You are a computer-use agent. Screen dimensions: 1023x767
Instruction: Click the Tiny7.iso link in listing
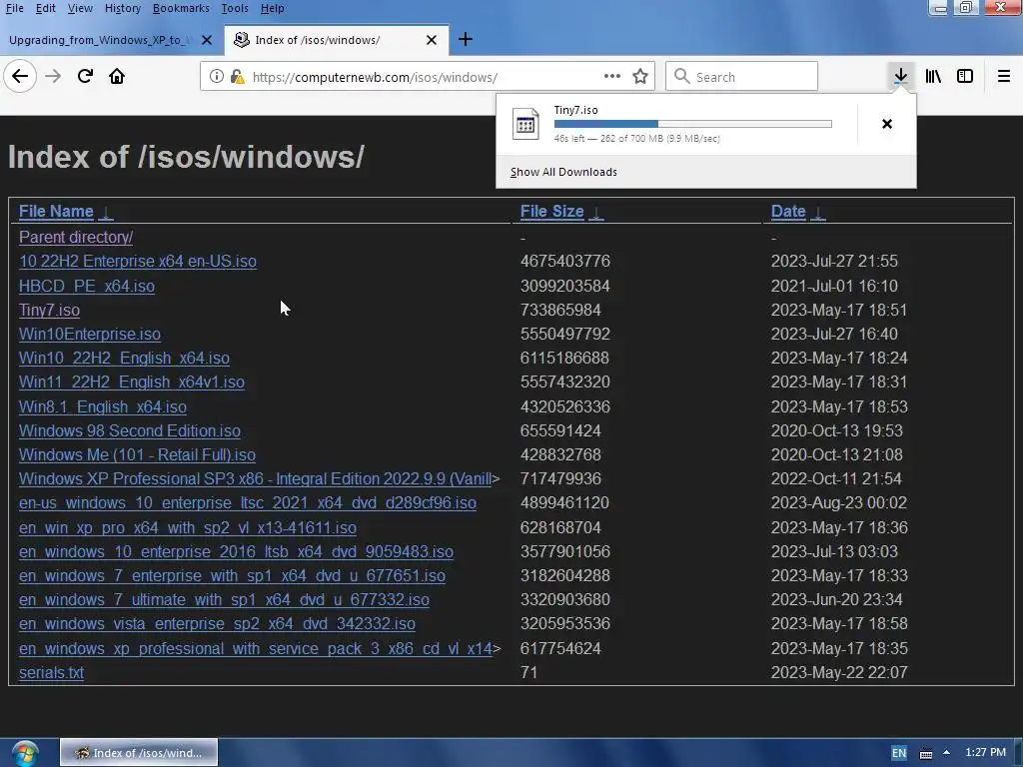pos(50,311)
